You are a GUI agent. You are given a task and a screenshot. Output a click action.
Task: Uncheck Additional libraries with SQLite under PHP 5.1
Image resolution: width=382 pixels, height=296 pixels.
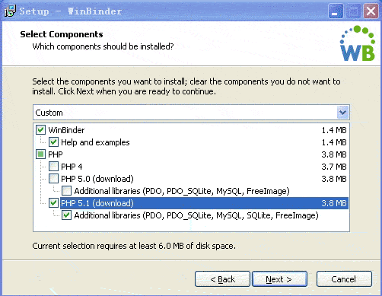click(67, 215)
